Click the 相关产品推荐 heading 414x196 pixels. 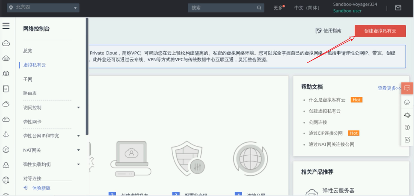(x=317, y=172)
